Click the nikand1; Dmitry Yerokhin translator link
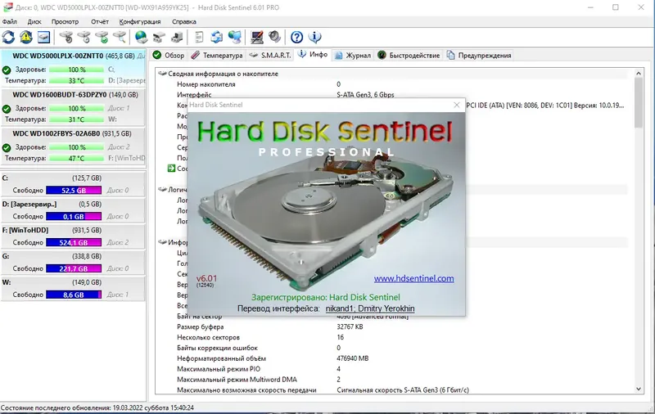The width and height of the screenshot is (655, 414). point(370,308)
